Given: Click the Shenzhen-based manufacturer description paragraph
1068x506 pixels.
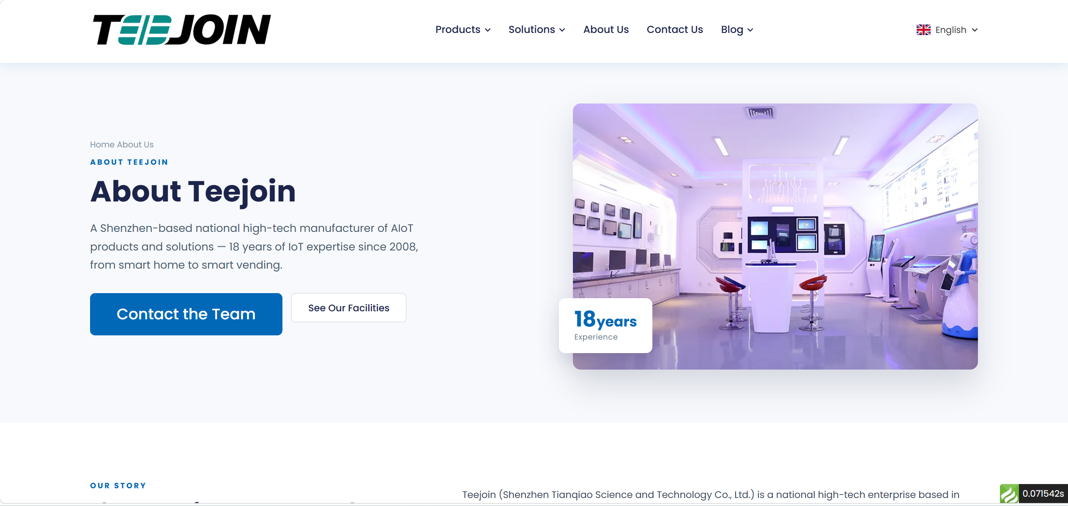Looking at the screenshot, I should click(254, 247).
